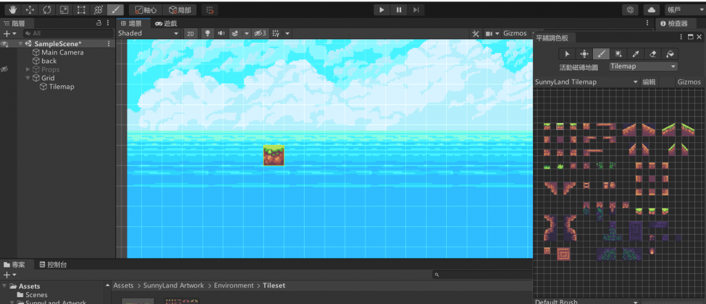Image resolution: width=706 pixels, height=304 pixels.
Task: Start Play mode with the play button
Action: (x=382, y=10)
